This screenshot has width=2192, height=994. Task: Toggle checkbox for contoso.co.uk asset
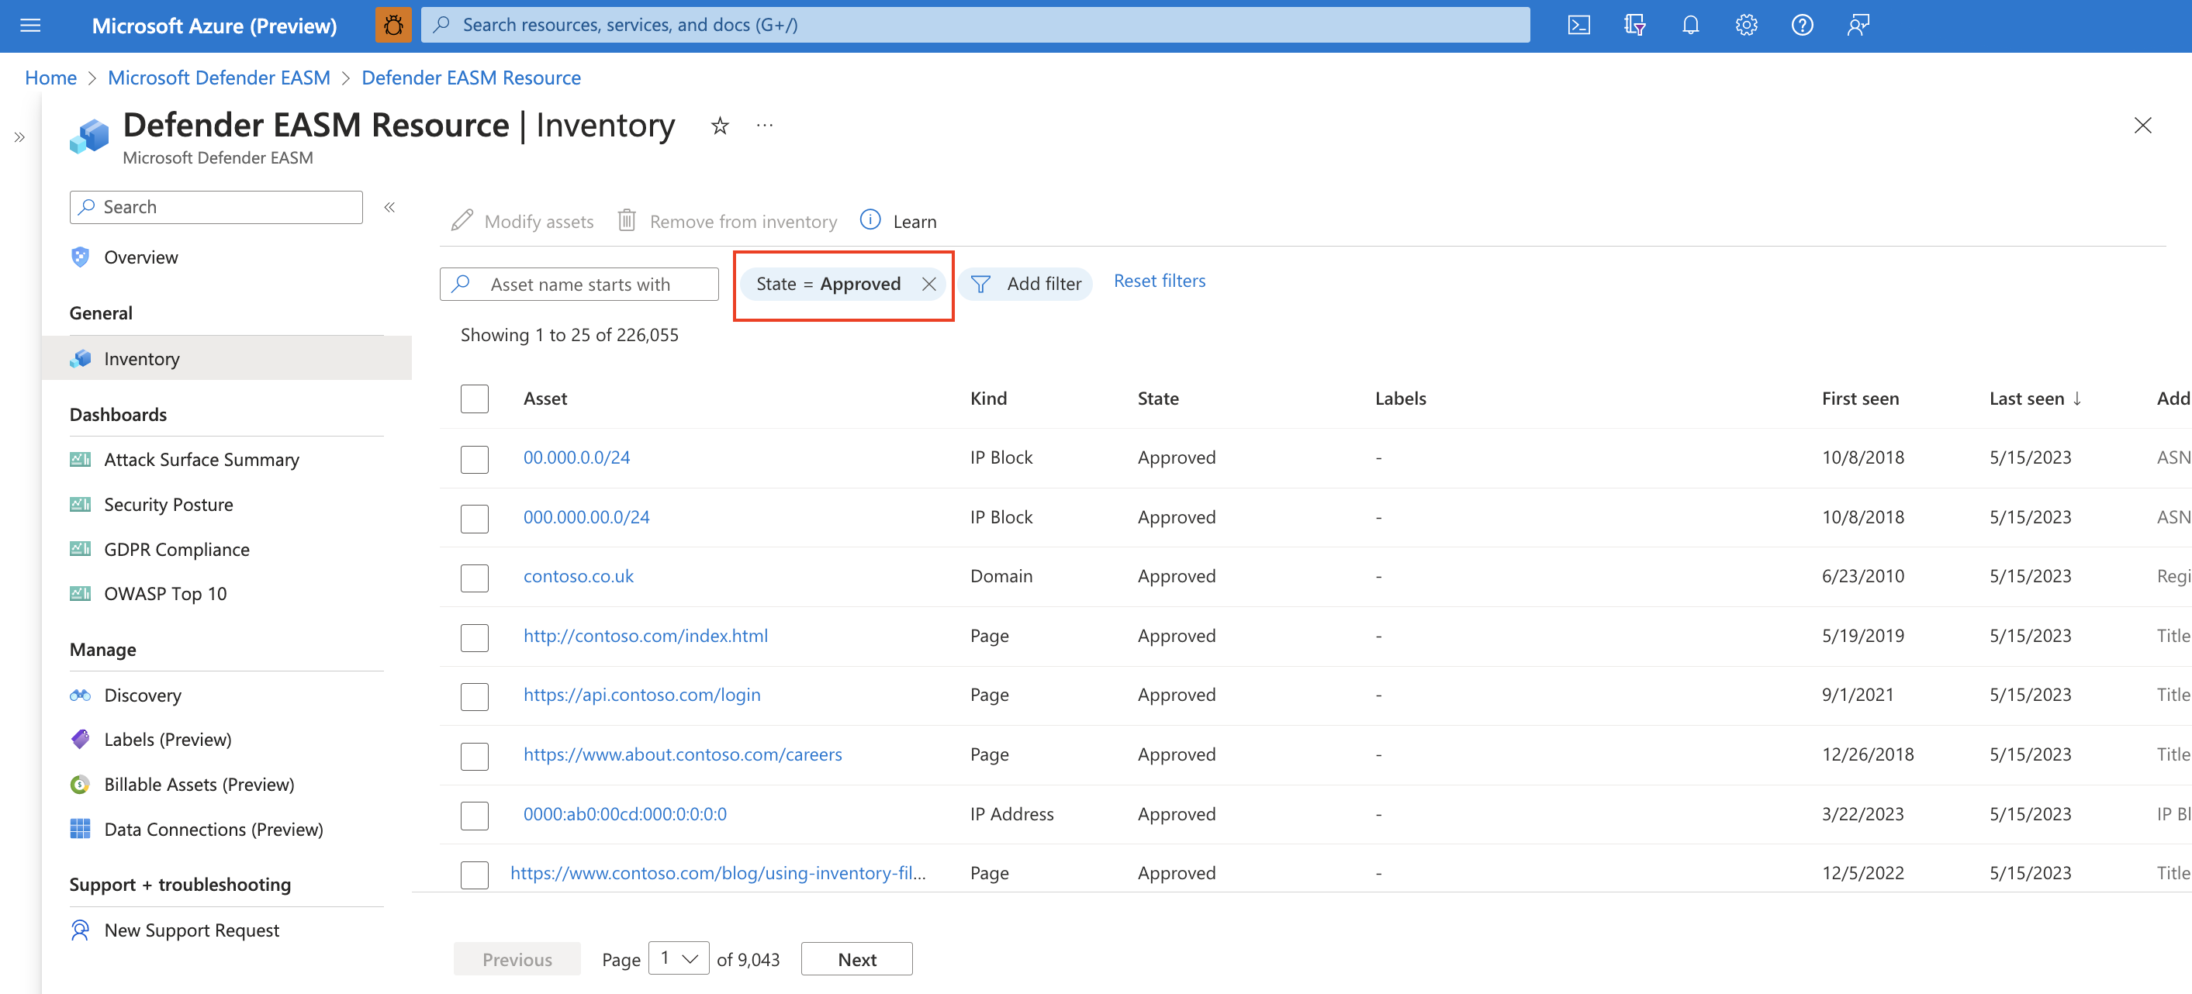475,576
